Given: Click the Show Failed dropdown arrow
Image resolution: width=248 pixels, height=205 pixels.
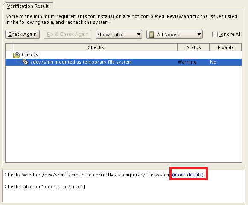Looking at the screenshot, I should 139,34.
